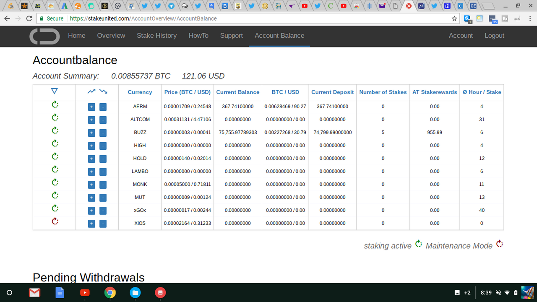Click the red maintenance icon for XIOS

55,221
